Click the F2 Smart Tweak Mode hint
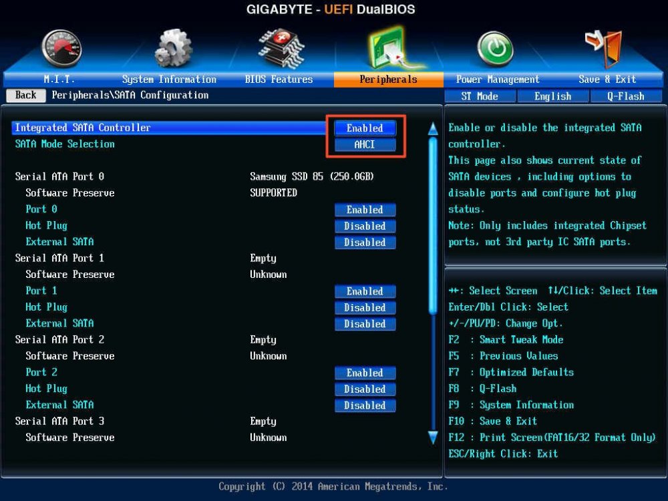 pyautogui.click(x=506, y=339)
